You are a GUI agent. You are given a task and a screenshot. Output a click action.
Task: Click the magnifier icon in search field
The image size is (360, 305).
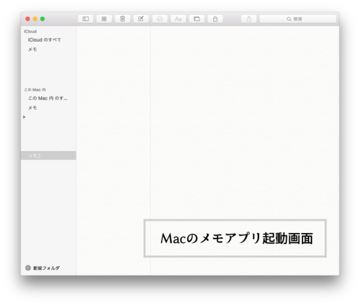coord(289,19)
